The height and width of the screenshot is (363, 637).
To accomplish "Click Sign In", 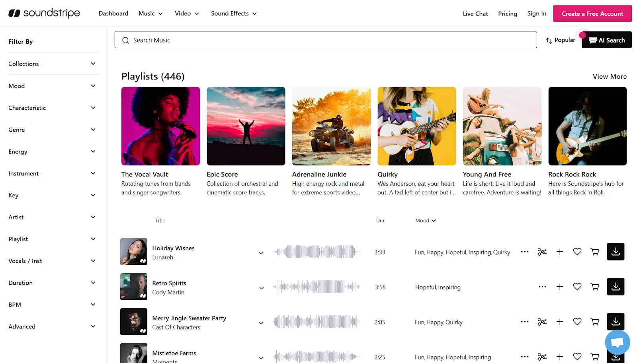I will point(537,14).
